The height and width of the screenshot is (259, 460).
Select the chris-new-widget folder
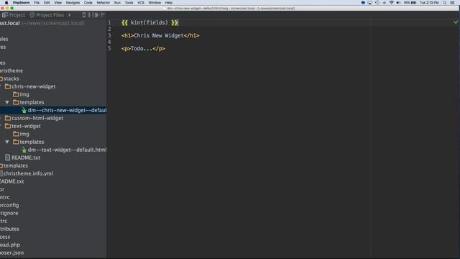34,86
